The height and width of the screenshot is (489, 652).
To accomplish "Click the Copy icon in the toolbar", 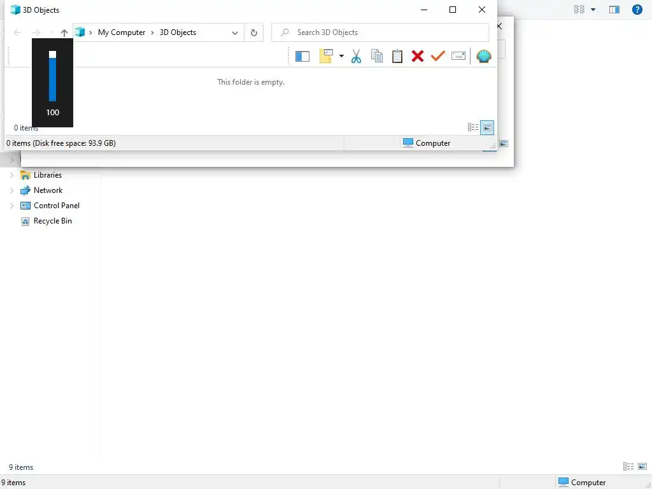I will (x=377, y=56).
